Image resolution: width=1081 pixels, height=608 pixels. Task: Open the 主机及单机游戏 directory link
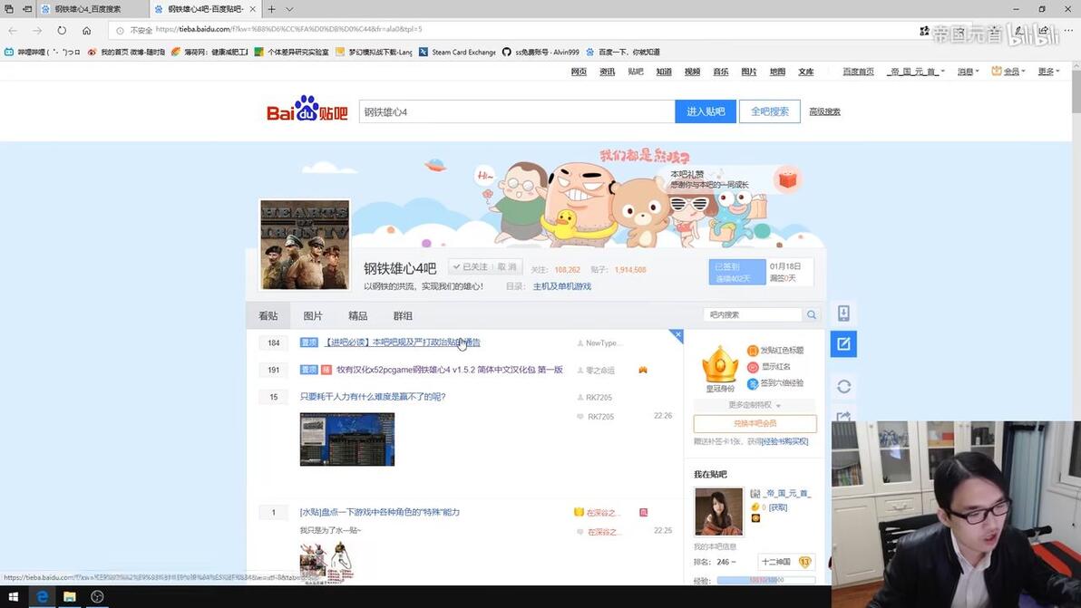pyautogui.click(x=562, y=286)
